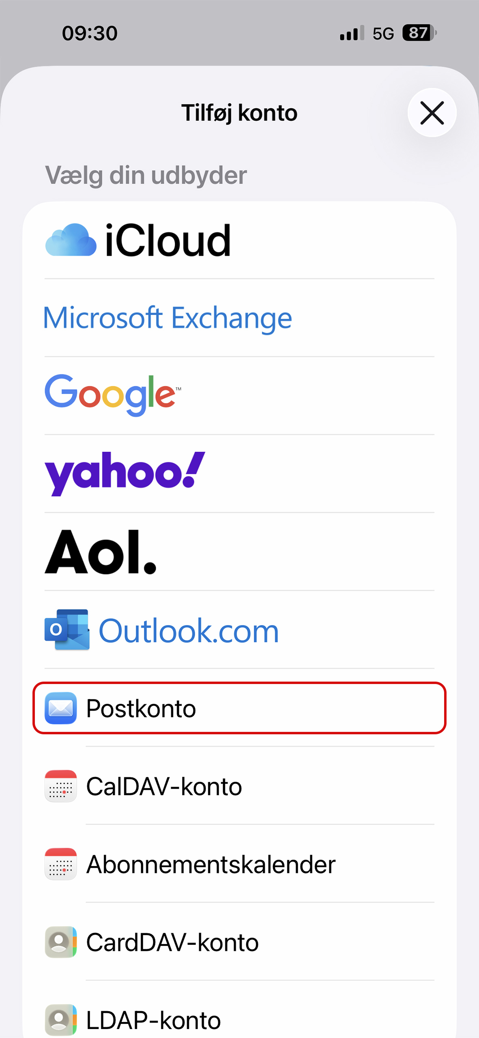Tap the Postkonto label text
The height and width of the screenshot is (1038, 479).
(141, 708)
